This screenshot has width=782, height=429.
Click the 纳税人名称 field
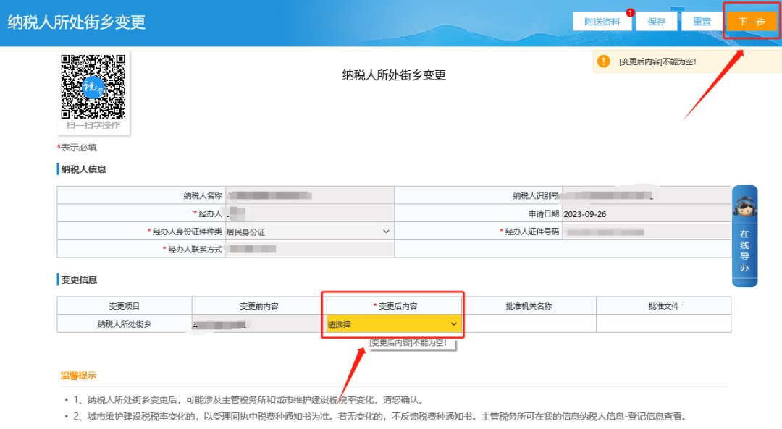(309, 195)
